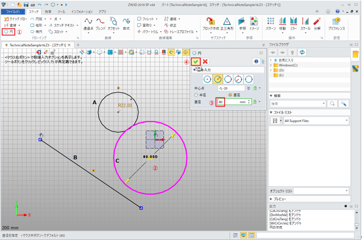
Task: Switch to the ツール tools ribbon tab
Action: pos(61,12)
